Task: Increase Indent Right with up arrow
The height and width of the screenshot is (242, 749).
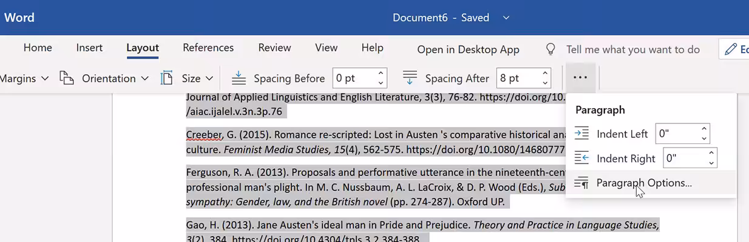Action: [x=711, y=153]
